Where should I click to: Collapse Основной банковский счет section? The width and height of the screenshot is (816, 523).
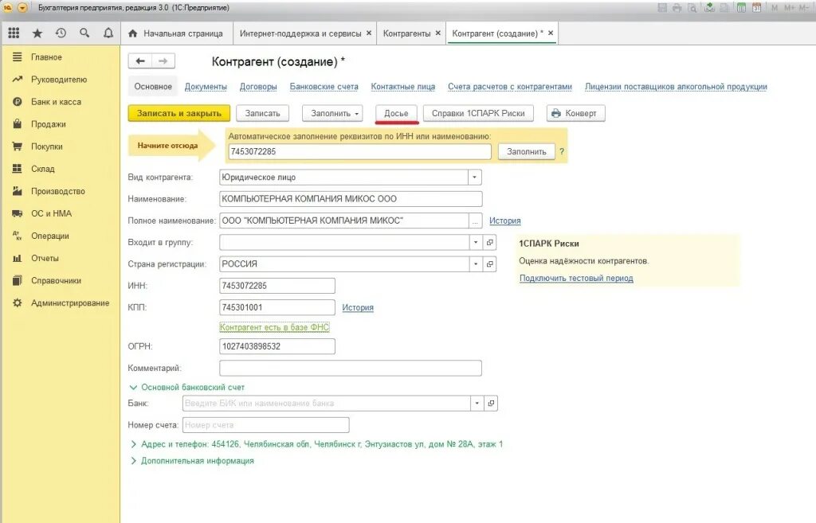click(133, 388)
